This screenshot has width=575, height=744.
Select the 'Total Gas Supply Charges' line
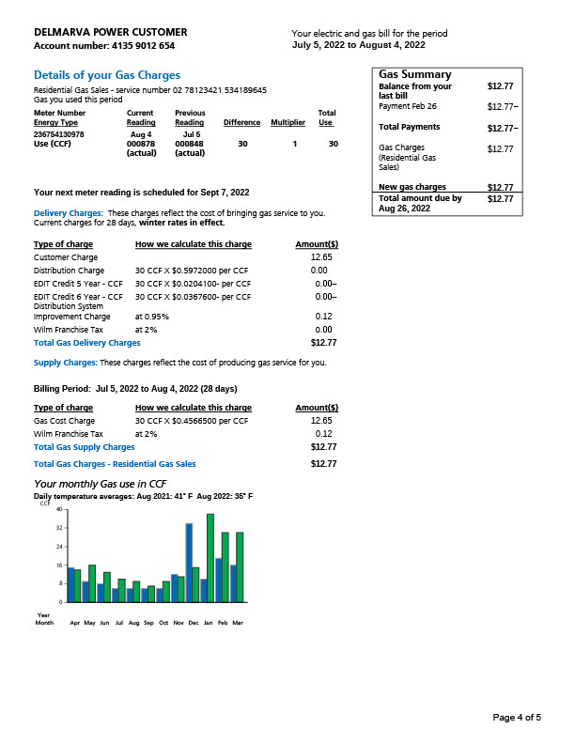click(84, 447)
